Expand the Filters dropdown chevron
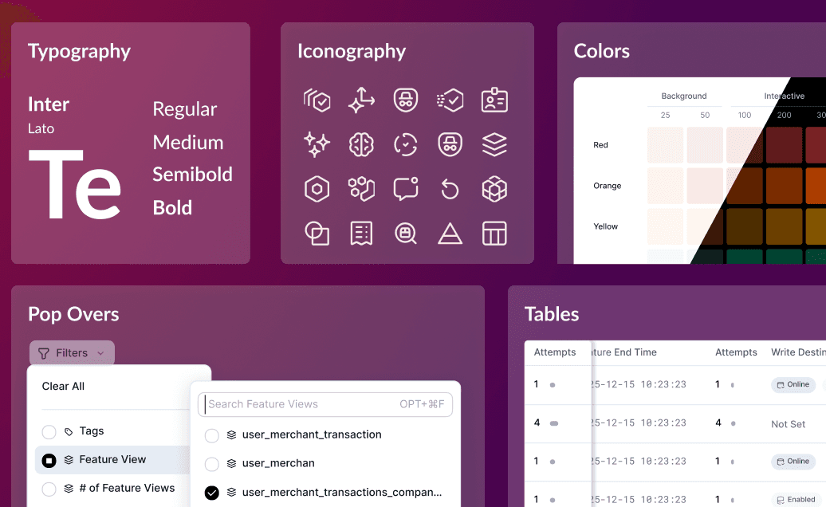This screenshot has height=507, width=826. point(100,353)
